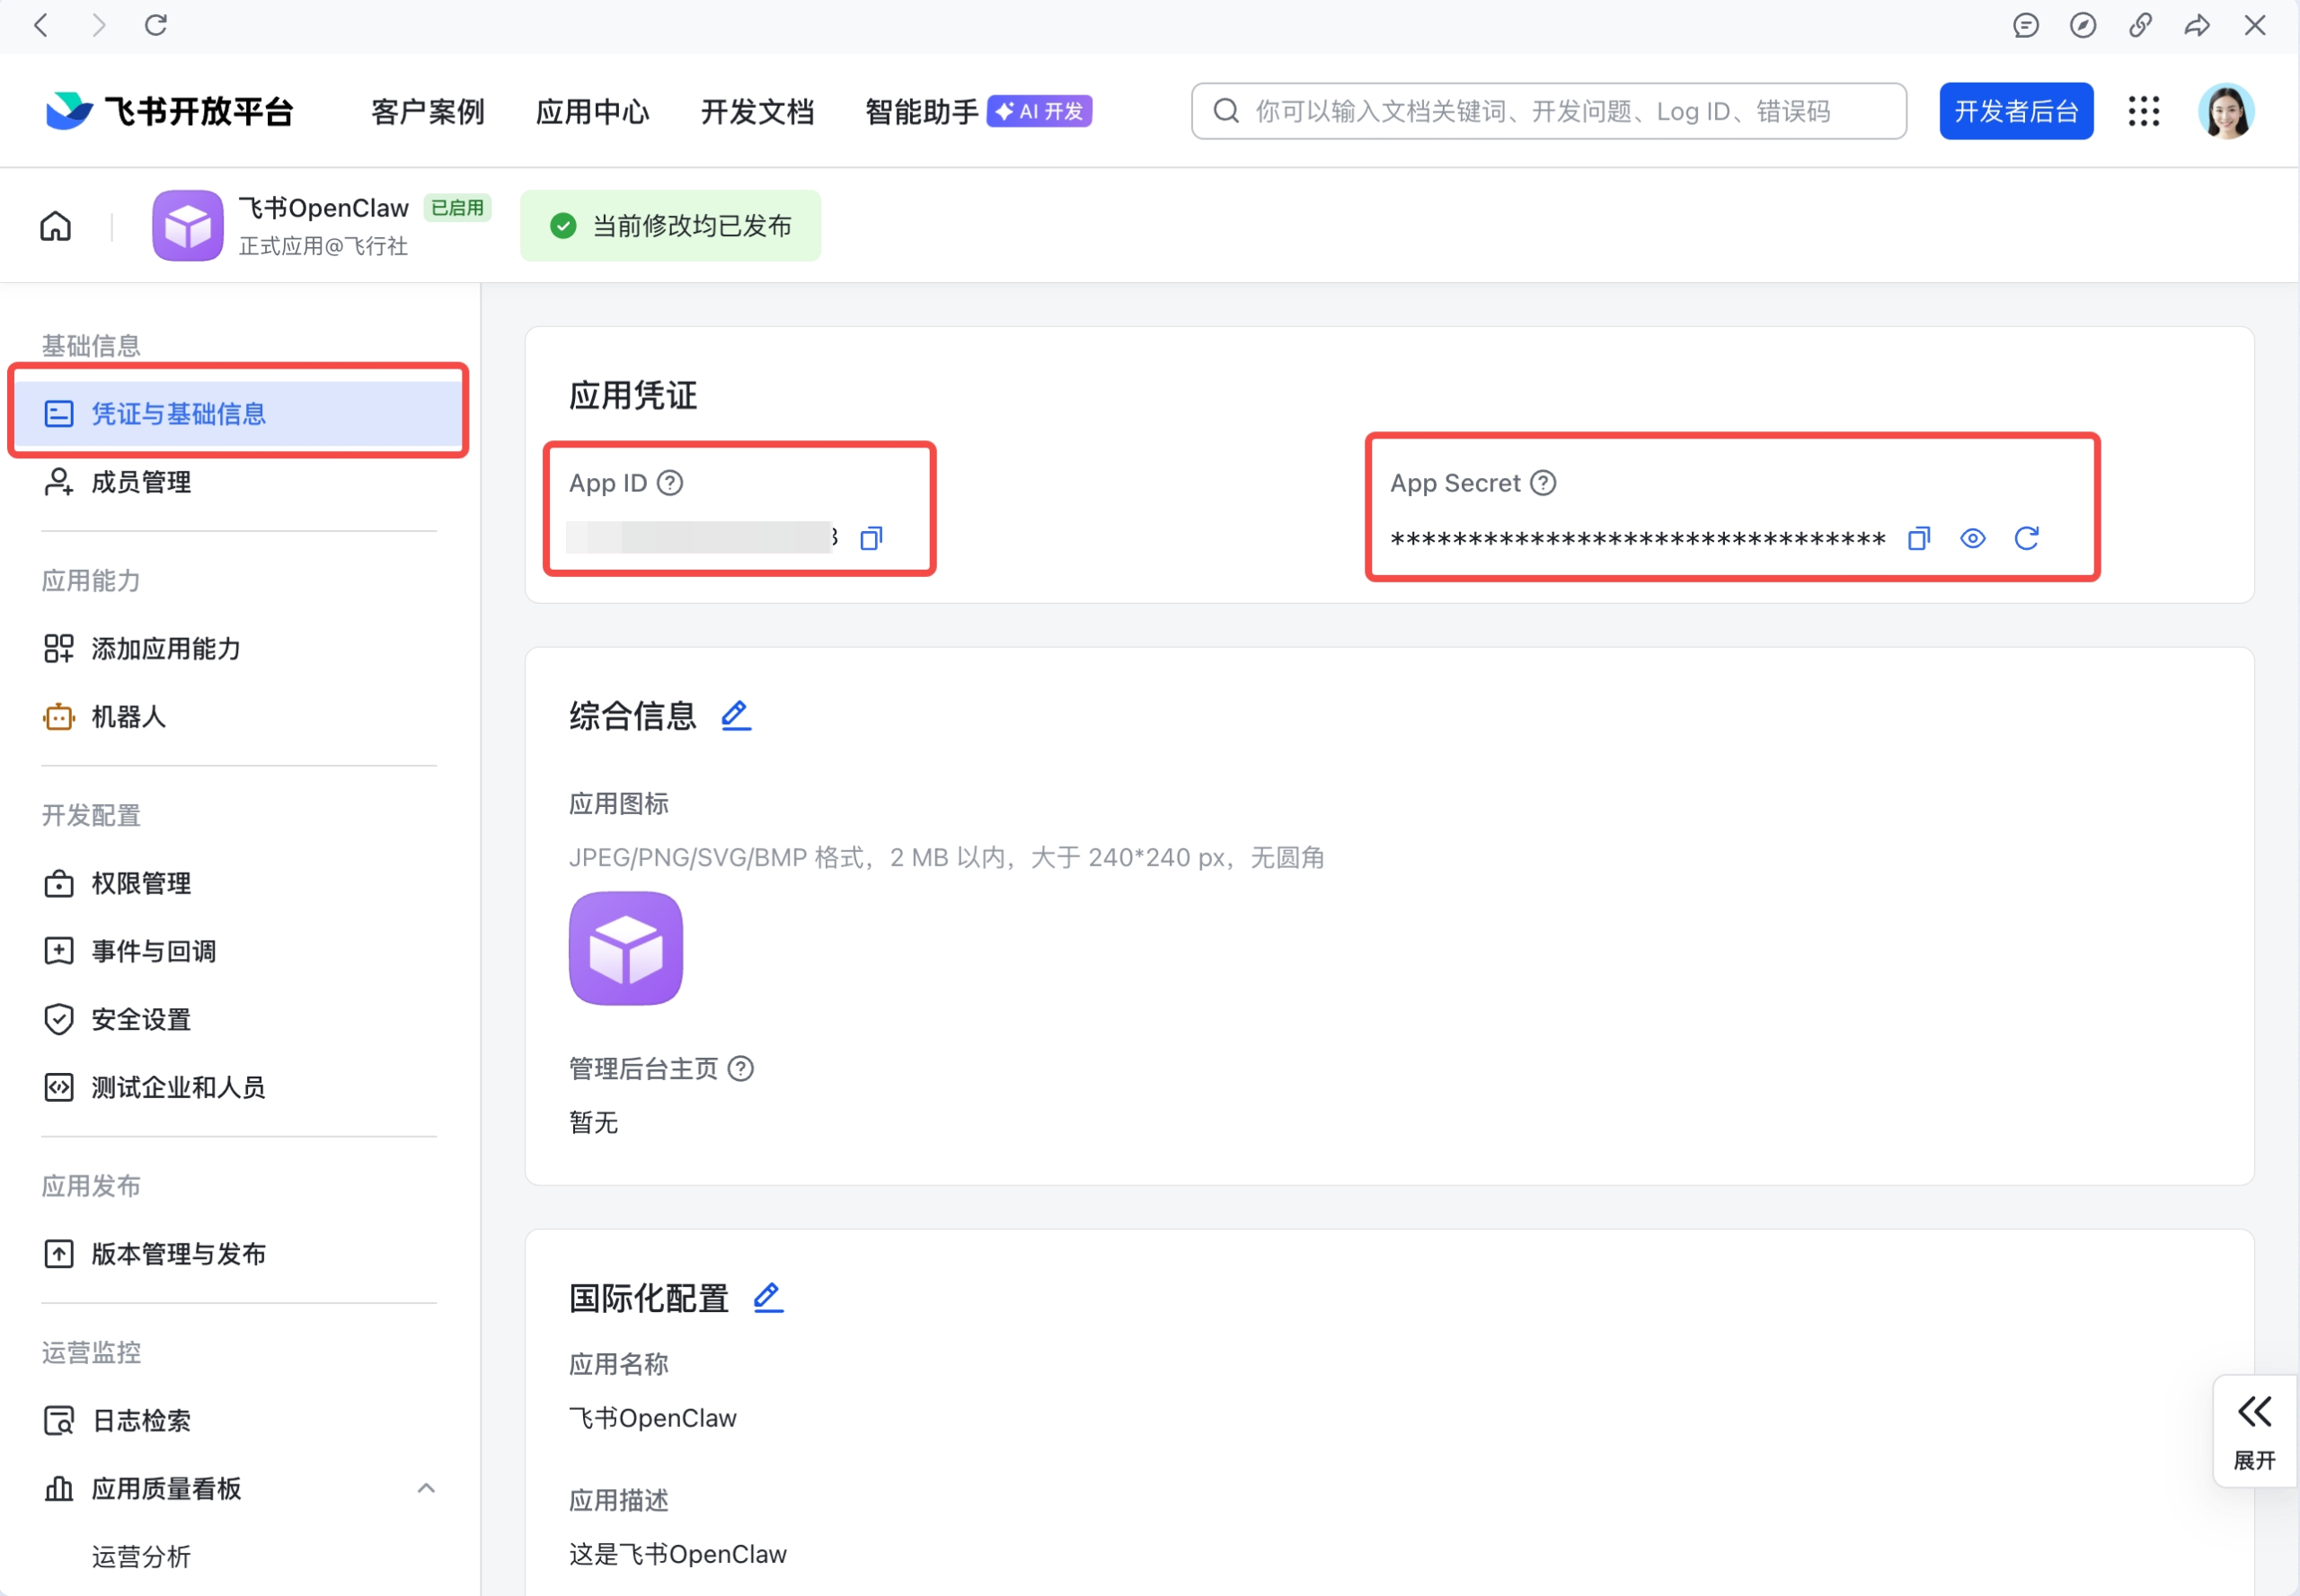
Task: Open 日志检索 under 运营监控
Action: coord(140,1420)
